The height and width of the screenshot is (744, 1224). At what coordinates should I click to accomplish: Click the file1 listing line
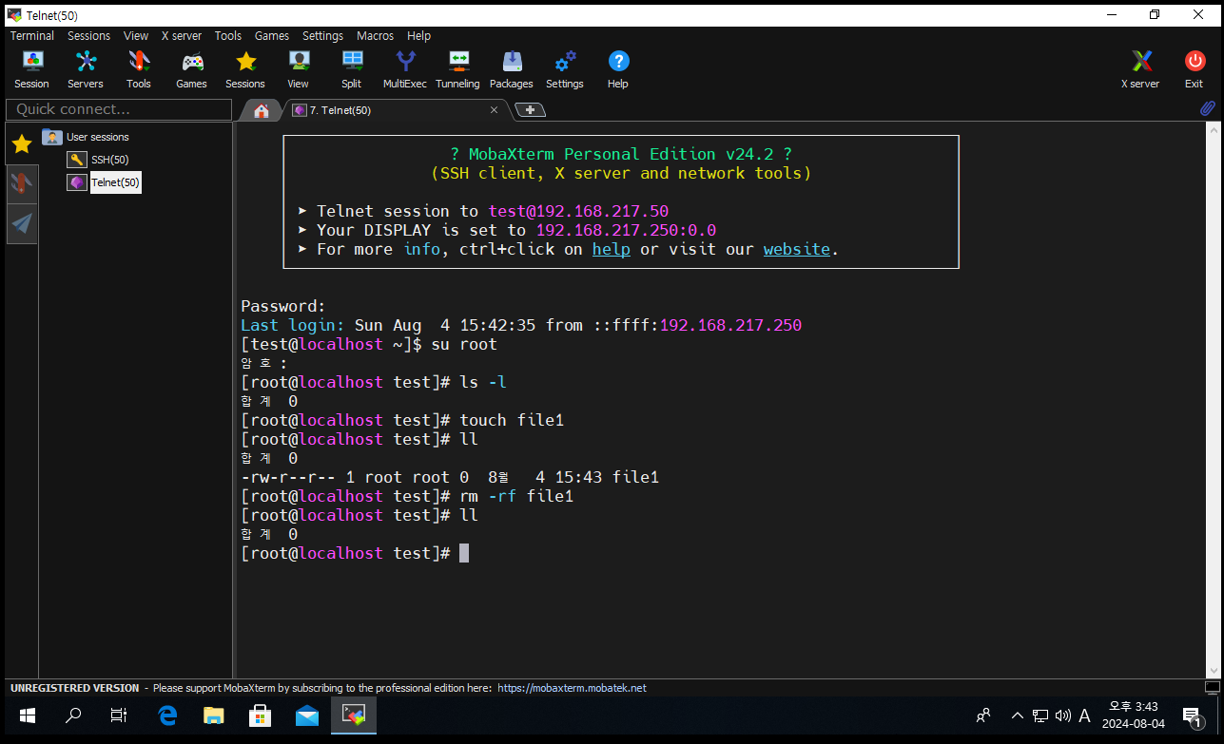tap(450, 477)
